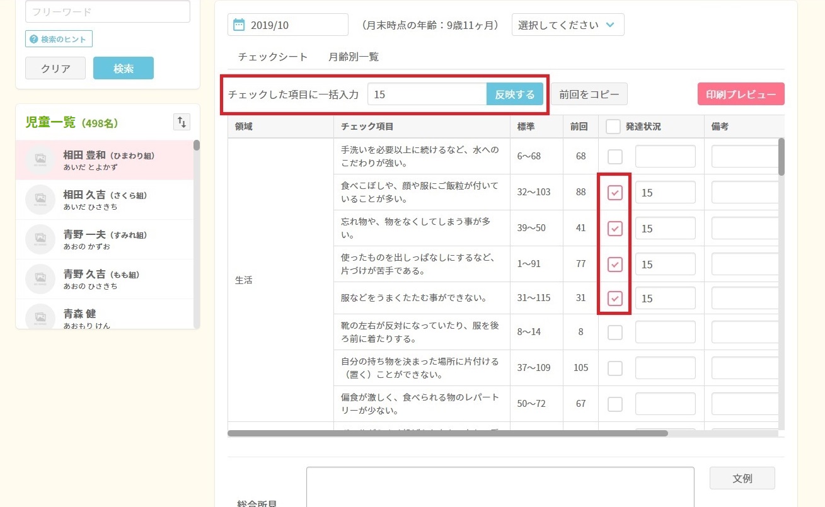
Task: Uncheck the box for 食べこぼしや row
Action: (615, 193)
